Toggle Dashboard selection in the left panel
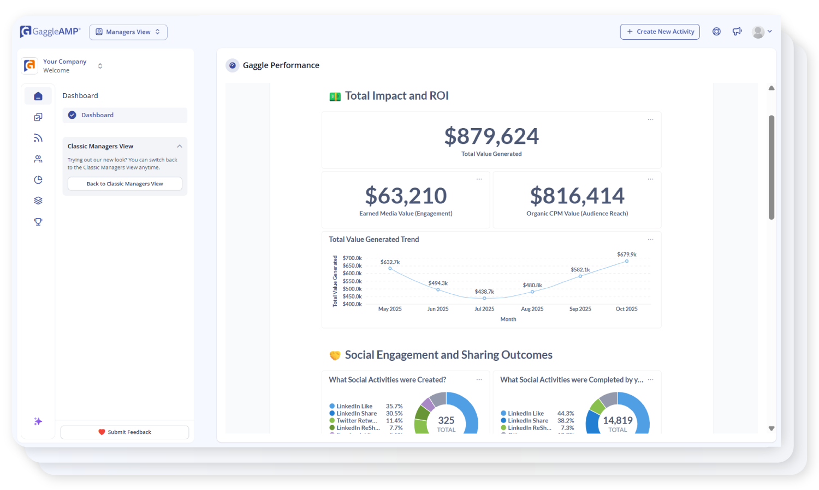This screenshot has height=490, width=819. click(124, 115)
